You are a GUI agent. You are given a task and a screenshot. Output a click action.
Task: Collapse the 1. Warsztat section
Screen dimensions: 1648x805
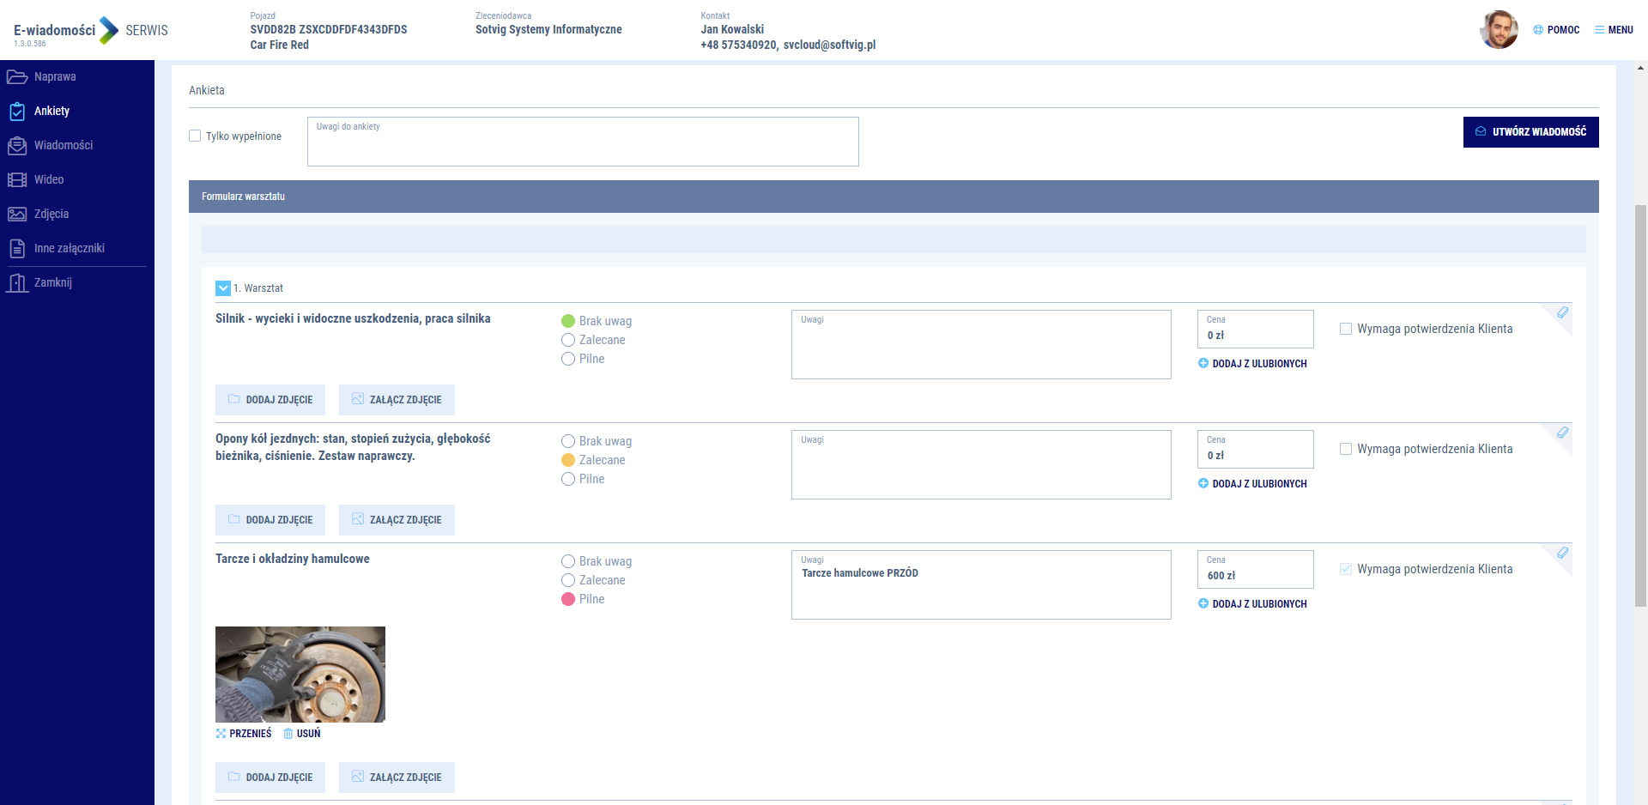(x=223, y=288)
